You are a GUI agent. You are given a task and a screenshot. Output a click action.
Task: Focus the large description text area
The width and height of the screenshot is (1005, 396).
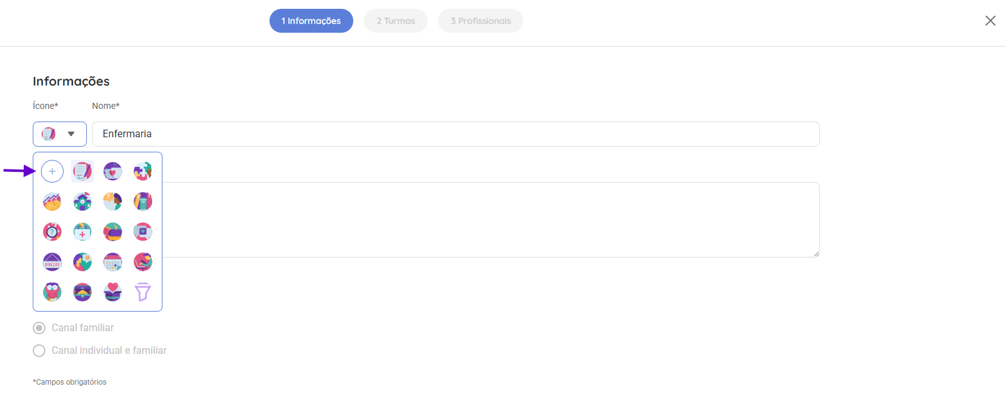(x=491, y=220)
